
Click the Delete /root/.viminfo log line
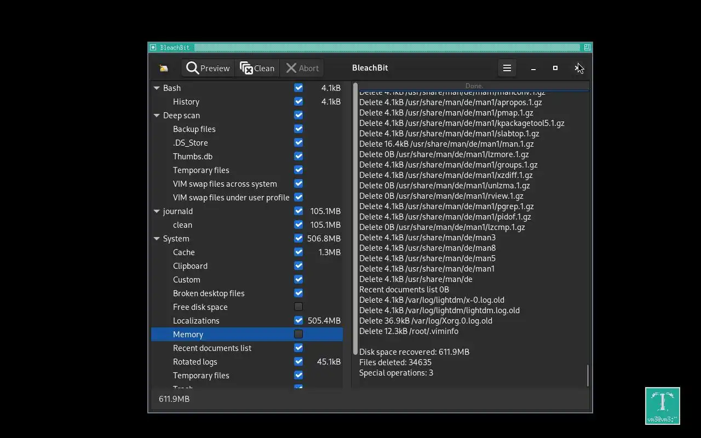pos(409,331)
